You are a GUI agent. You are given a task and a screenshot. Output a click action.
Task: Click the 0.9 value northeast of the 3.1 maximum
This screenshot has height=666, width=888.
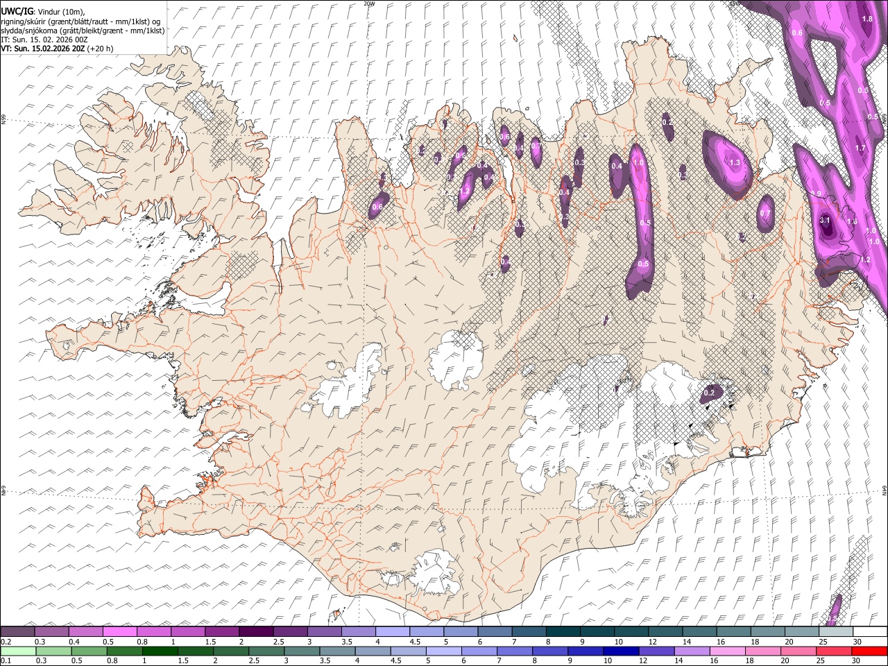(817, 194)
